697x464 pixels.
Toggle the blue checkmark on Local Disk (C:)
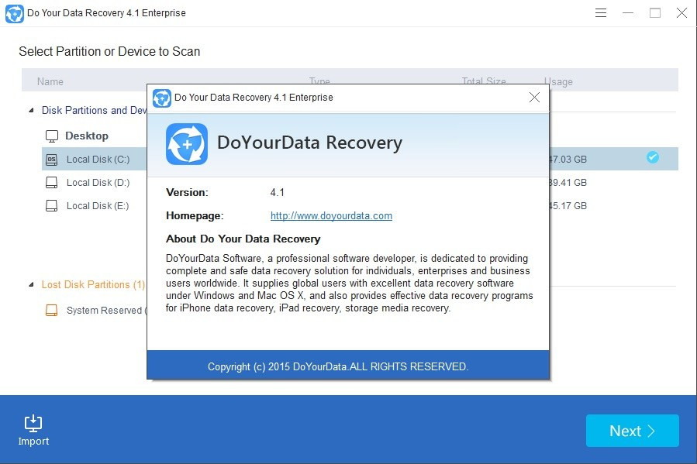pos(653,157)
